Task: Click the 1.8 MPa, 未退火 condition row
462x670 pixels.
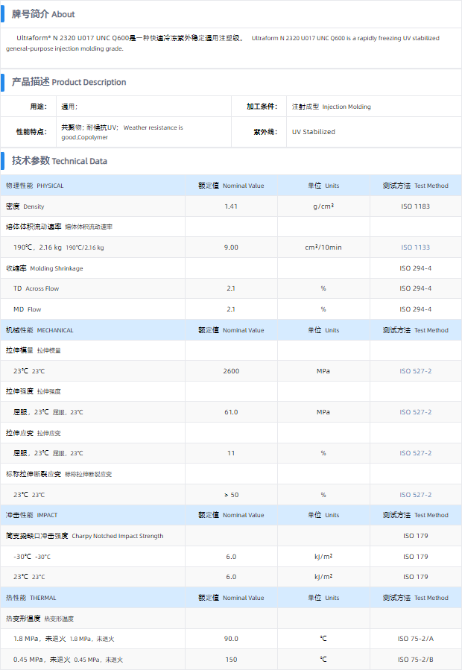Action: 63,639
